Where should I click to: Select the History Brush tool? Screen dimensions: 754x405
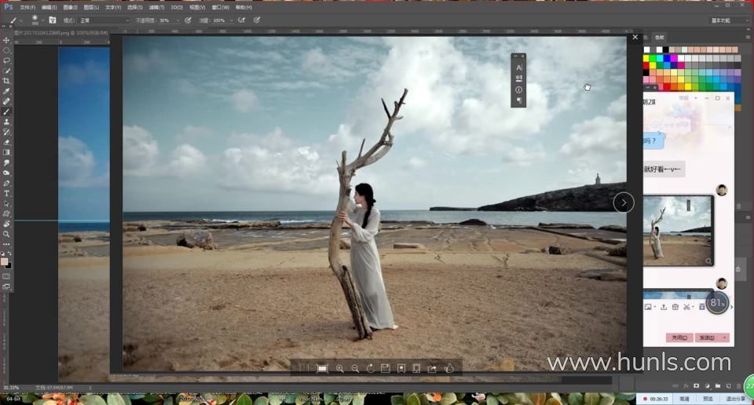click(6, 132)
